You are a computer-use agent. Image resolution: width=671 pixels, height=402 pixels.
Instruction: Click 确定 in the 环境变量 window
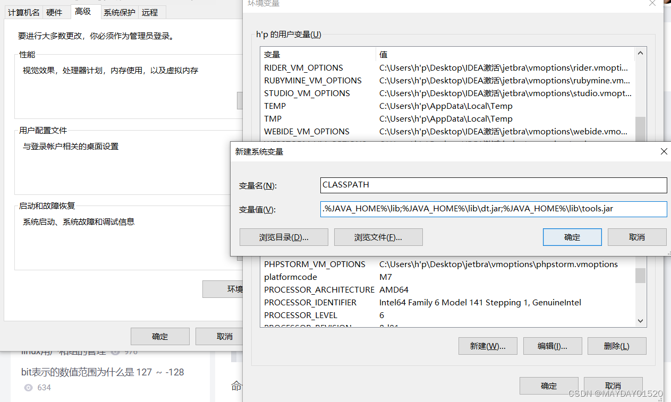(549, 386)
